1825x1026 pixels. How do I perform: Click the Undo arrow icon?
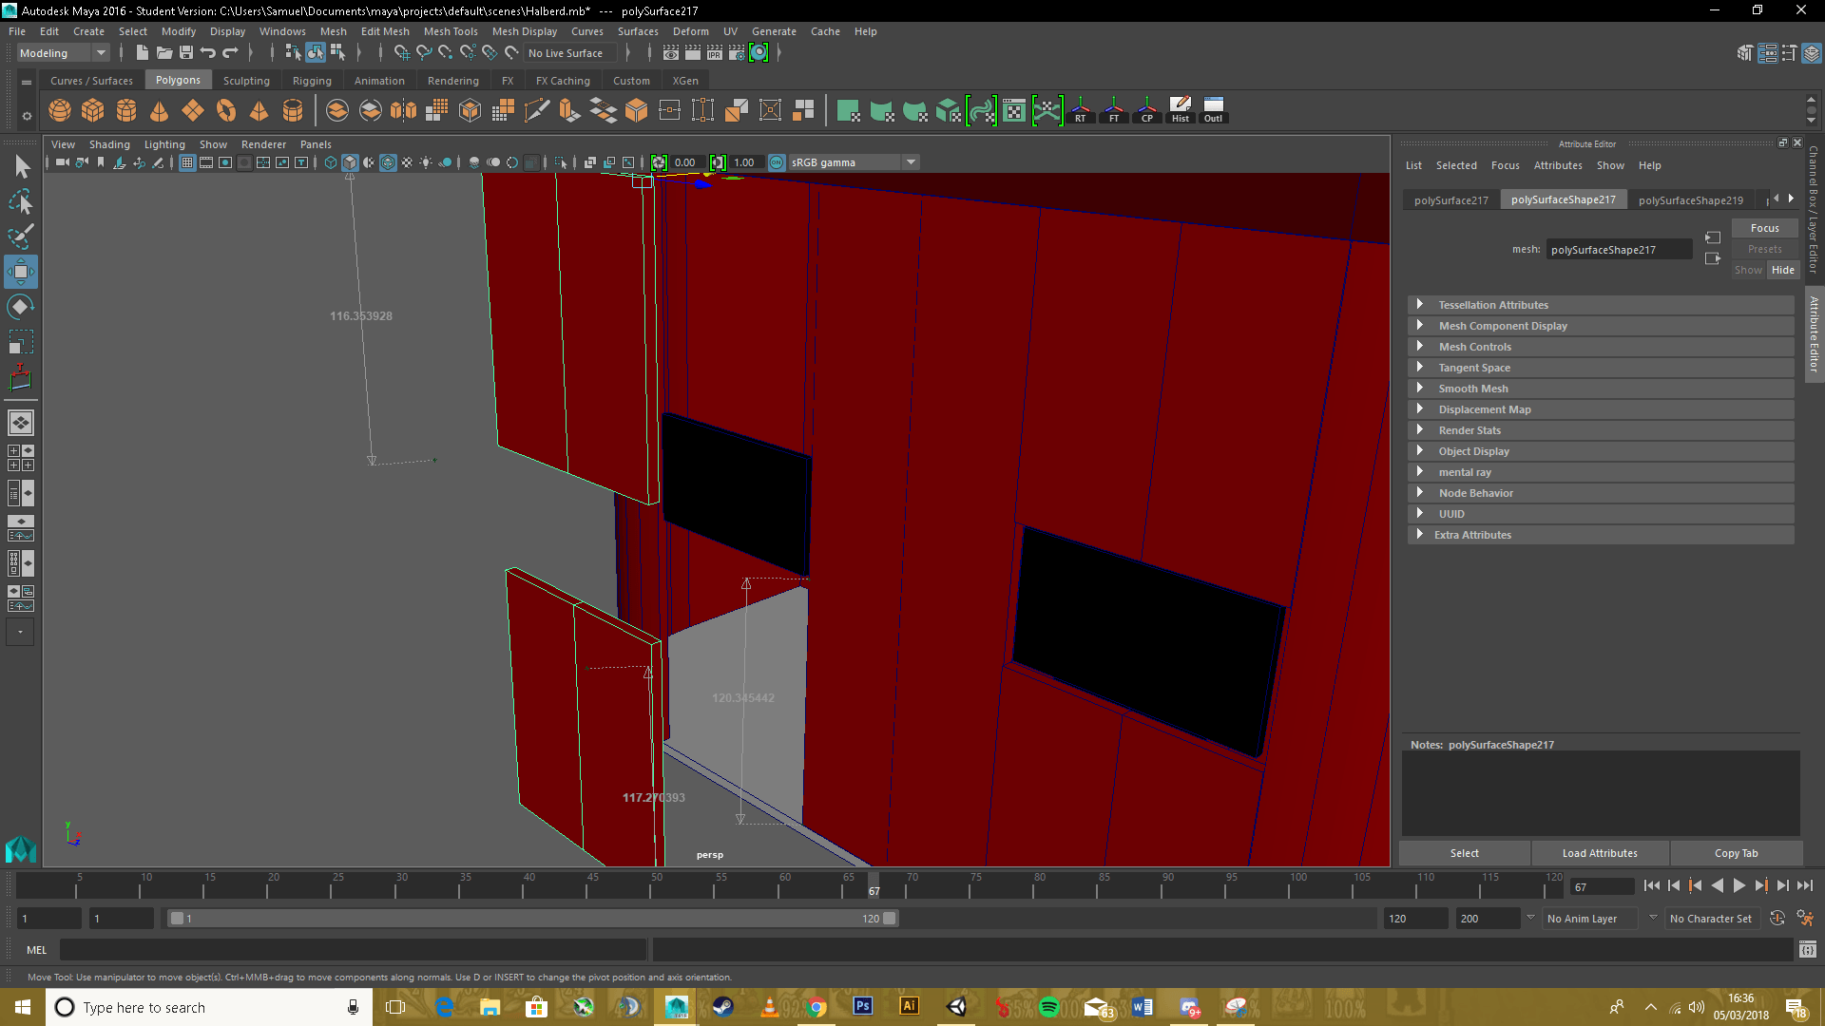[x=208, y=53]
